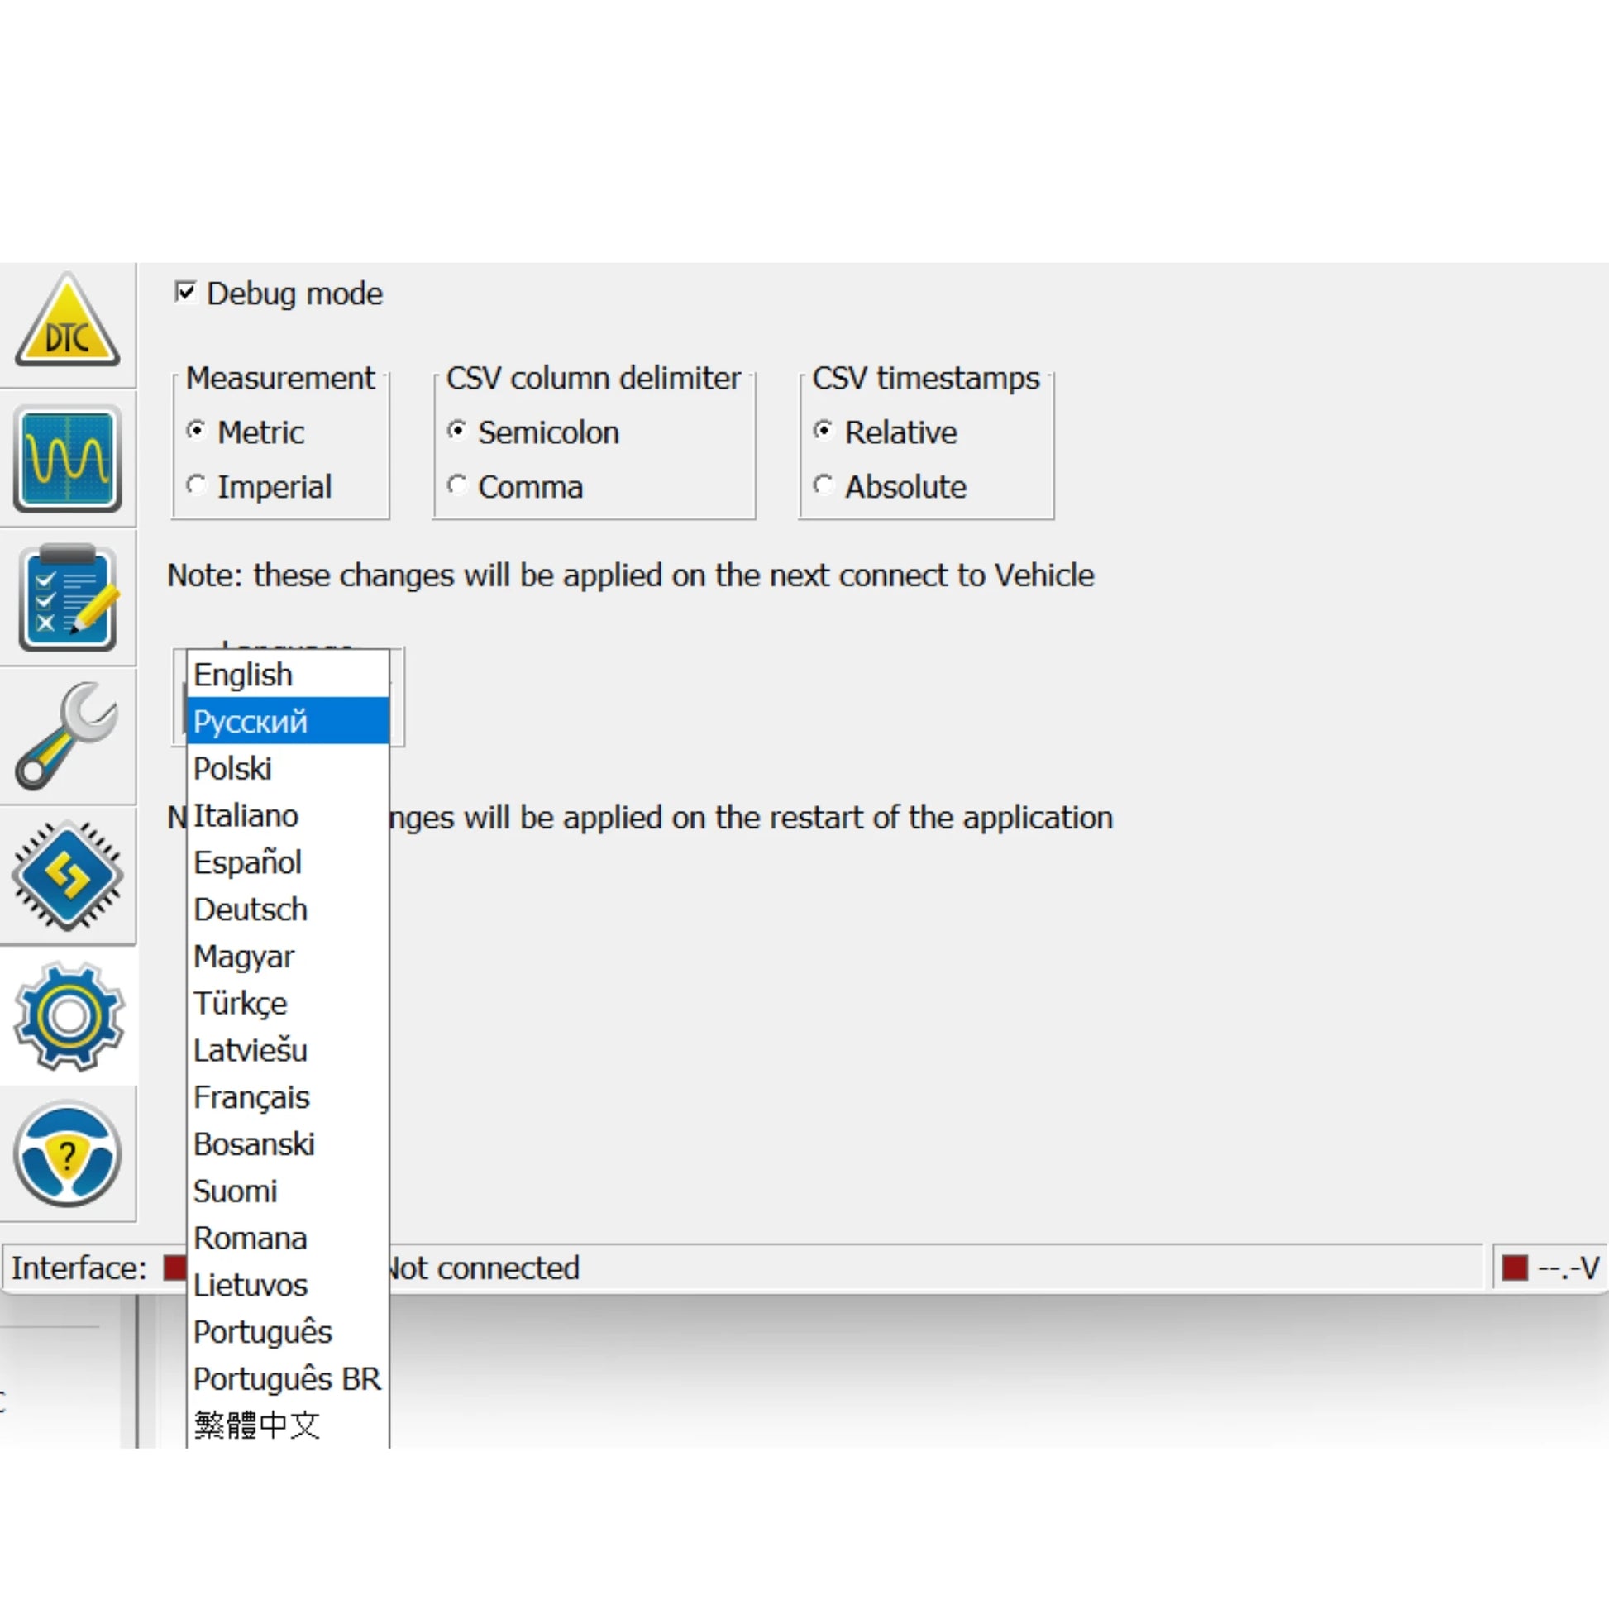Open the chip module programming section

[68, 876]
